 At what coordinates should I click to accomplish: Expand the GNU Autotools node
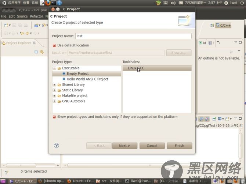(x=54, y=101)
